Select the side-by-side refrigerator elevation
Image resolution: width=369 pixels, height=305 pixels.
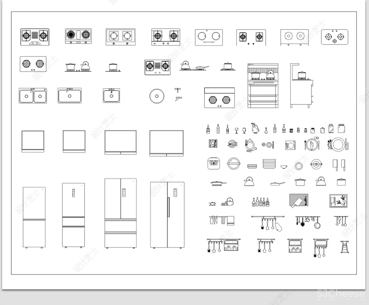167,215
